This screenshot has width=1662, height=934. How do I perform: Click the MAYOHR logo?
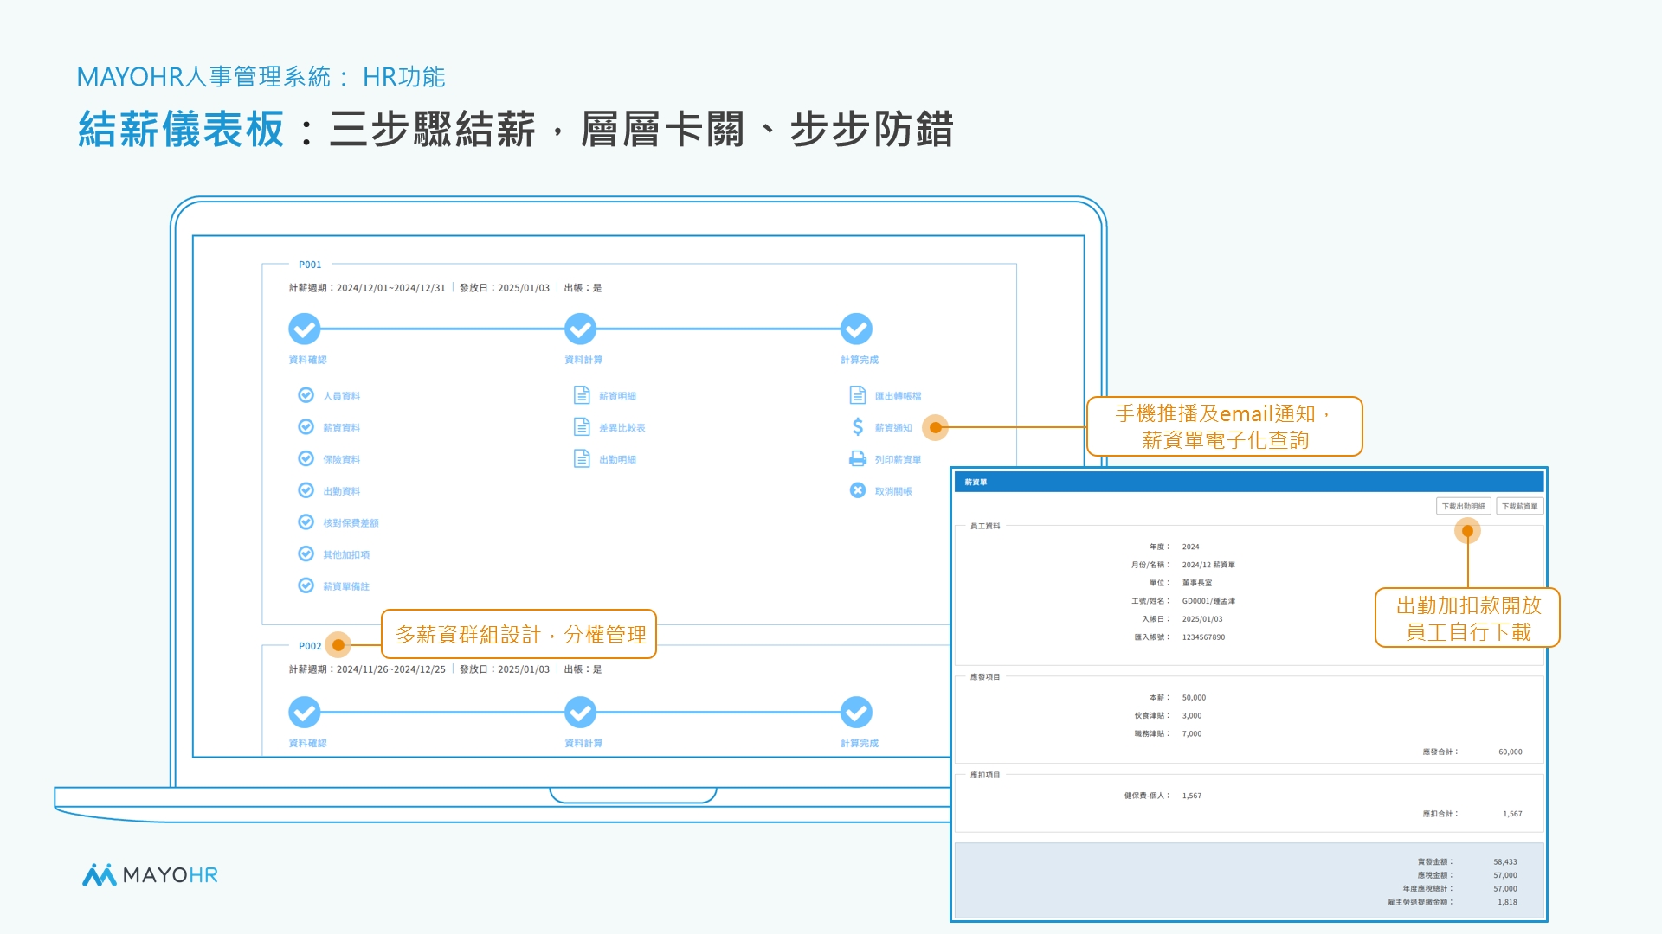point(150,875)
